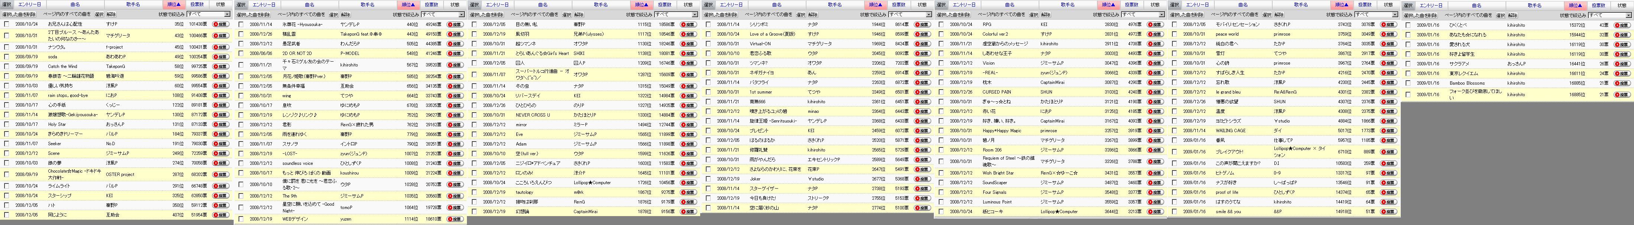This screenshot has height=225, width=1634.
Task: Click the artist name 'CaptainMirai' on the 幻想論 row
Action: click(585, 212)
